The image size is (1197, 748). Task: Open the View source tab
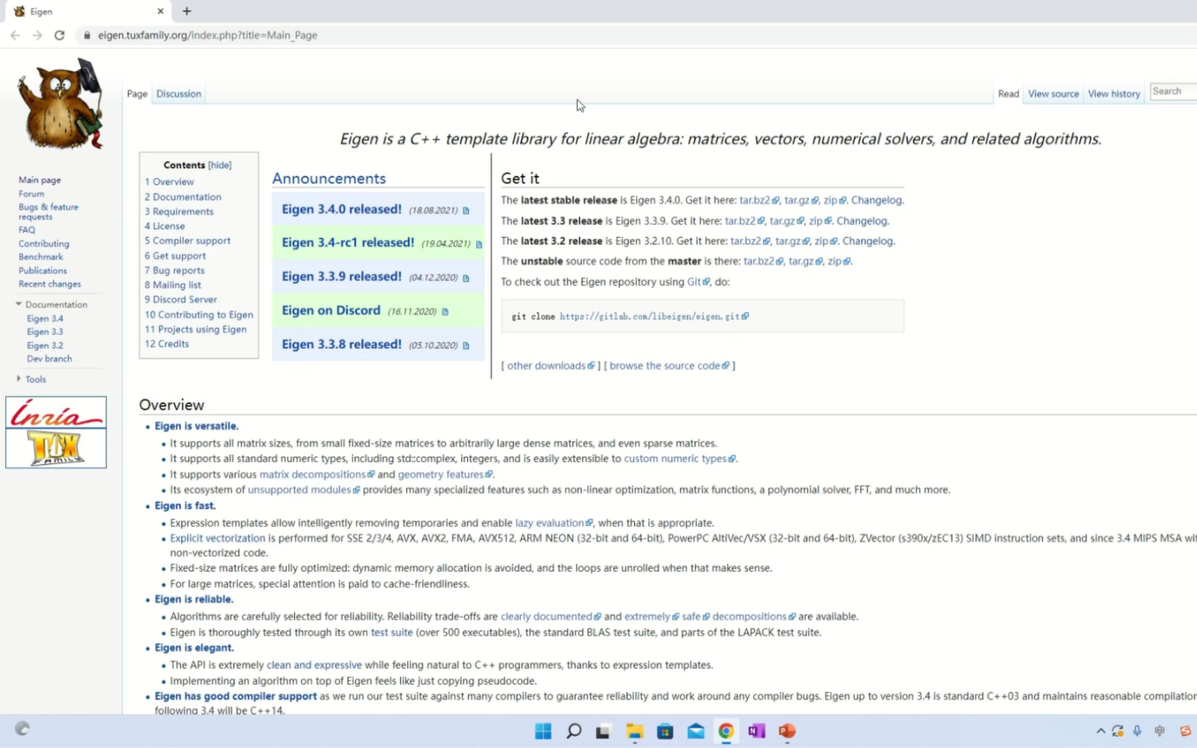pos(1053,94)
